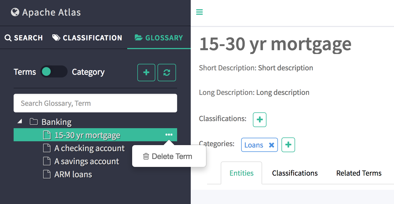The image size is (394, 204).
Task: Open the SEARCH tab
Action: 24,38
